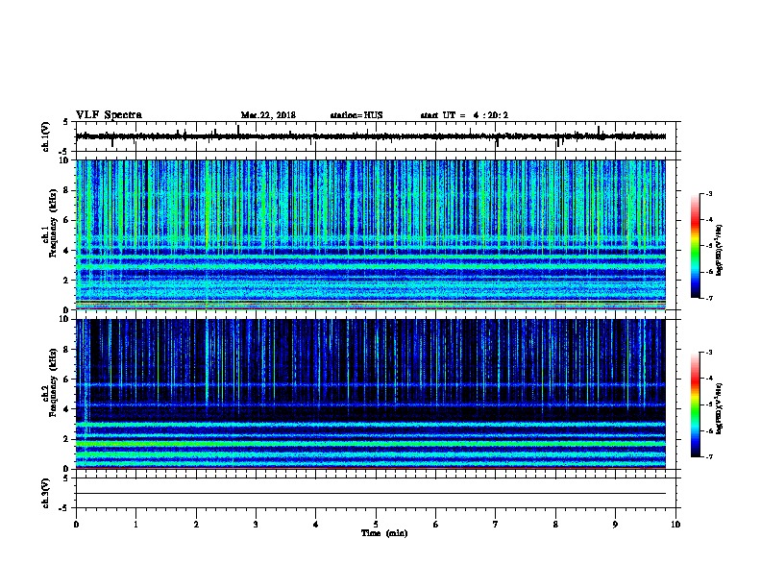Image resolution: width=761 pixels, height=588 pixels.
Task: Click the "-3" tick on ch.2 color bar
Action: coord(709,353)
